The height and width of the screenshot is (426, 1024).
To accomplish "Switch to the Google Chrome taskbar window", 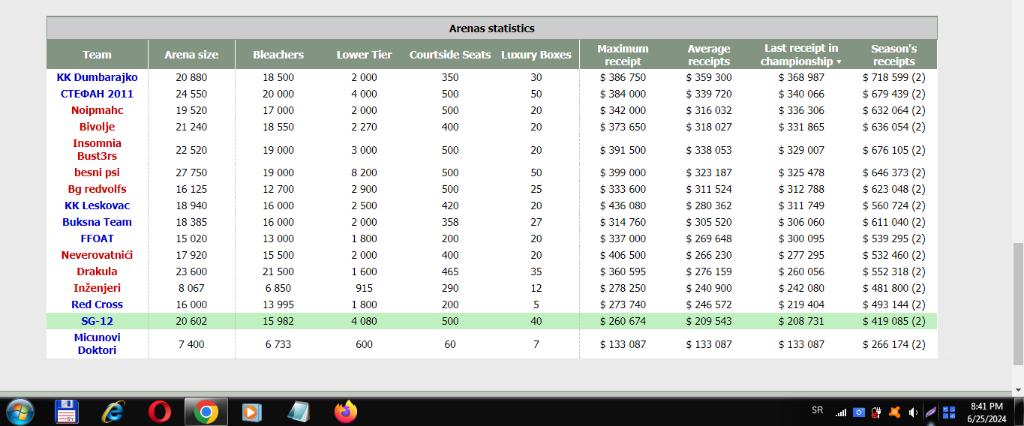I will point(206,412).
